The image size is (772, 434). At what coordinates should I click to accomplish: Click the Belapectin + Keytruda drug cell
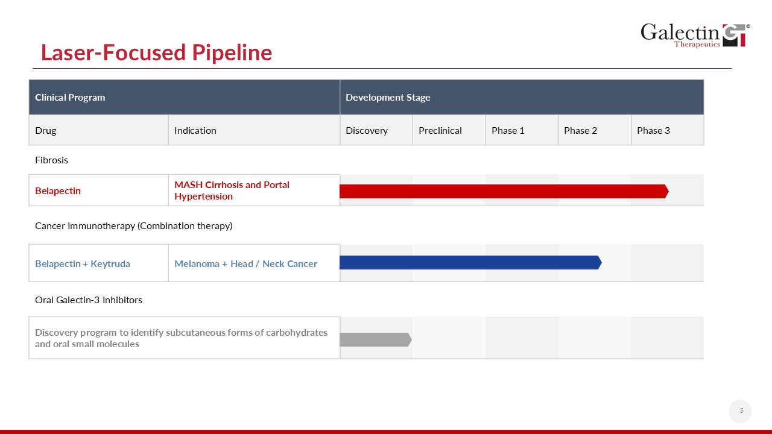click(83, 263)
